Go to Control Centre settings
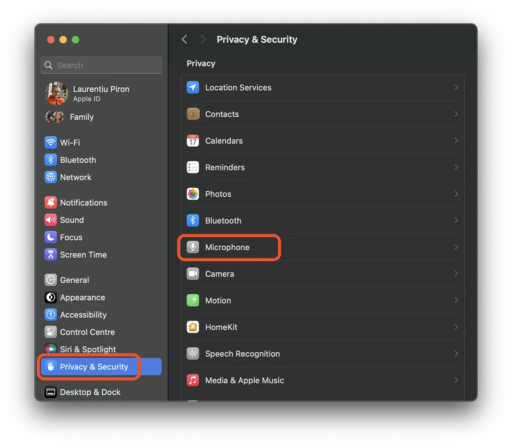The image size is (512, 447). coord(87,332)
